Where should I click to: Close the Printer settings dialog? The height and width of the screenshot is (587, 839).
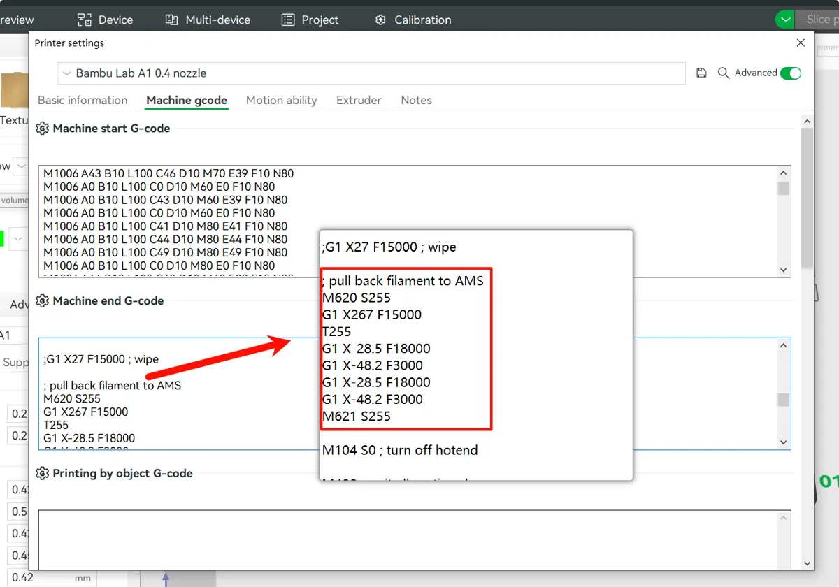(x=801, y=43)
